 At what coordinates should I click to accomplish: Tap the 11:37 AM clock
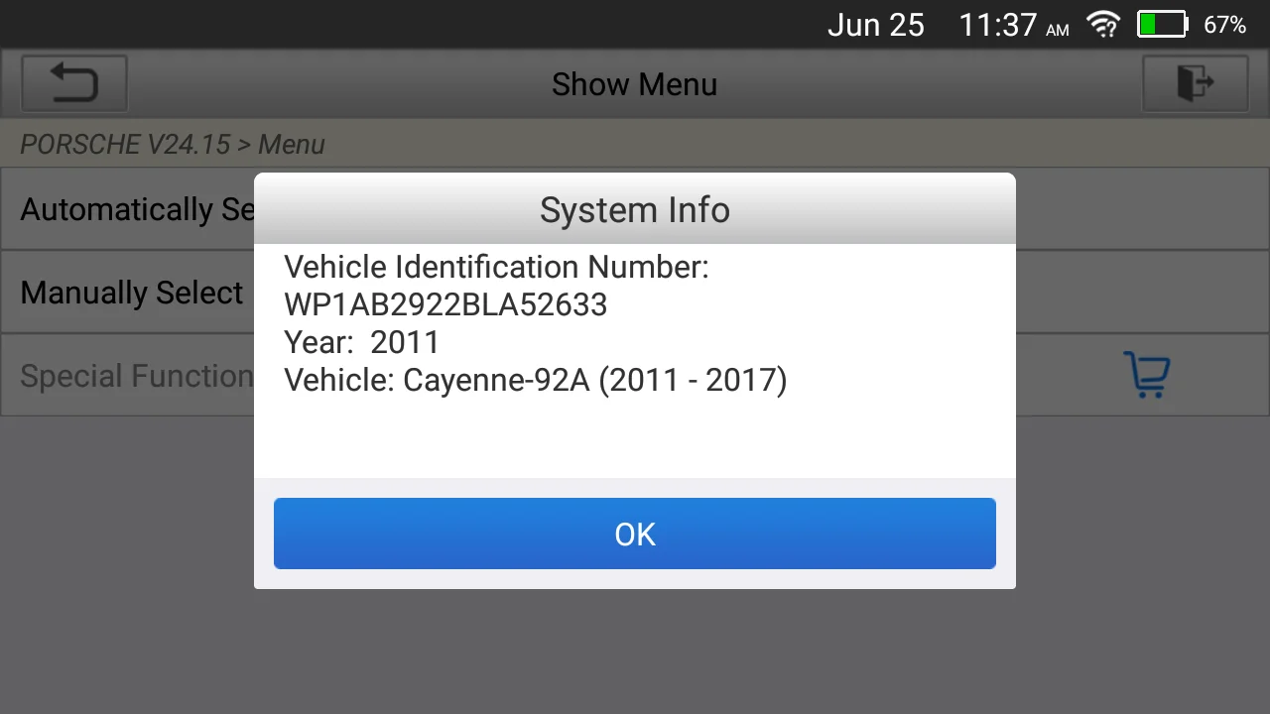1014,25
